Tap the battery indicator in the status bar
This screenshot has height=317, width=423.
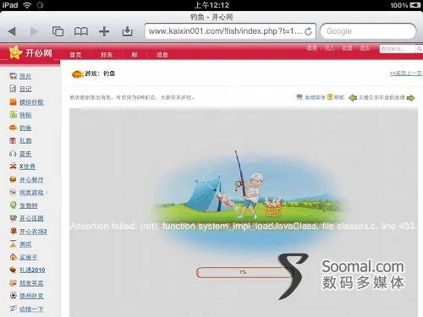click(x=415, y=5)
